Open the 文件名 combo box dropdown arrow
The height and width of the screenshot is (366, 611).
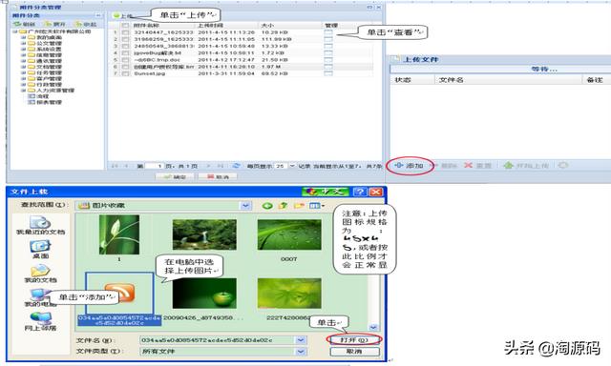coord(301,340)
